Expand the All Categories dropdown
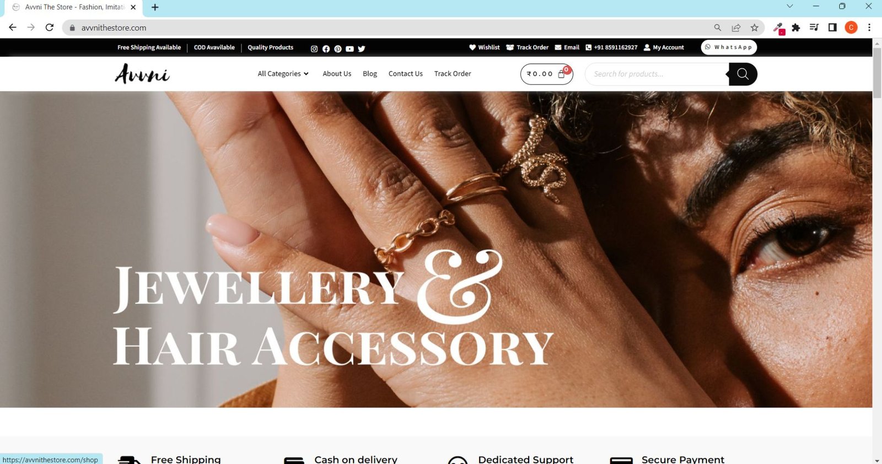The image size is (882, 464). coord(283,74)
